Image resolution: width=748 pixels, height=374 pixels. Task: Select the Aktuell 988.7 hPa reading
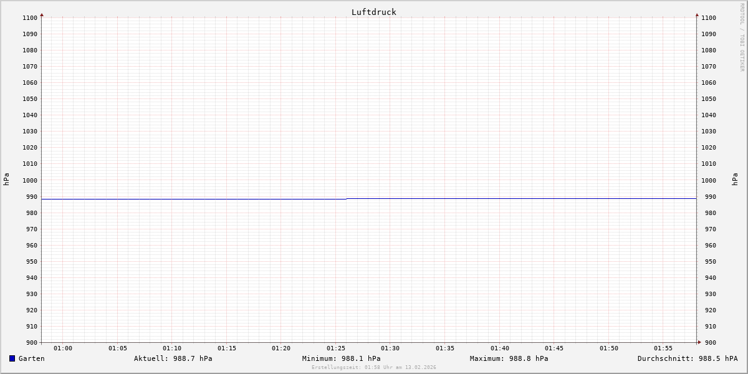pos(173,358)
